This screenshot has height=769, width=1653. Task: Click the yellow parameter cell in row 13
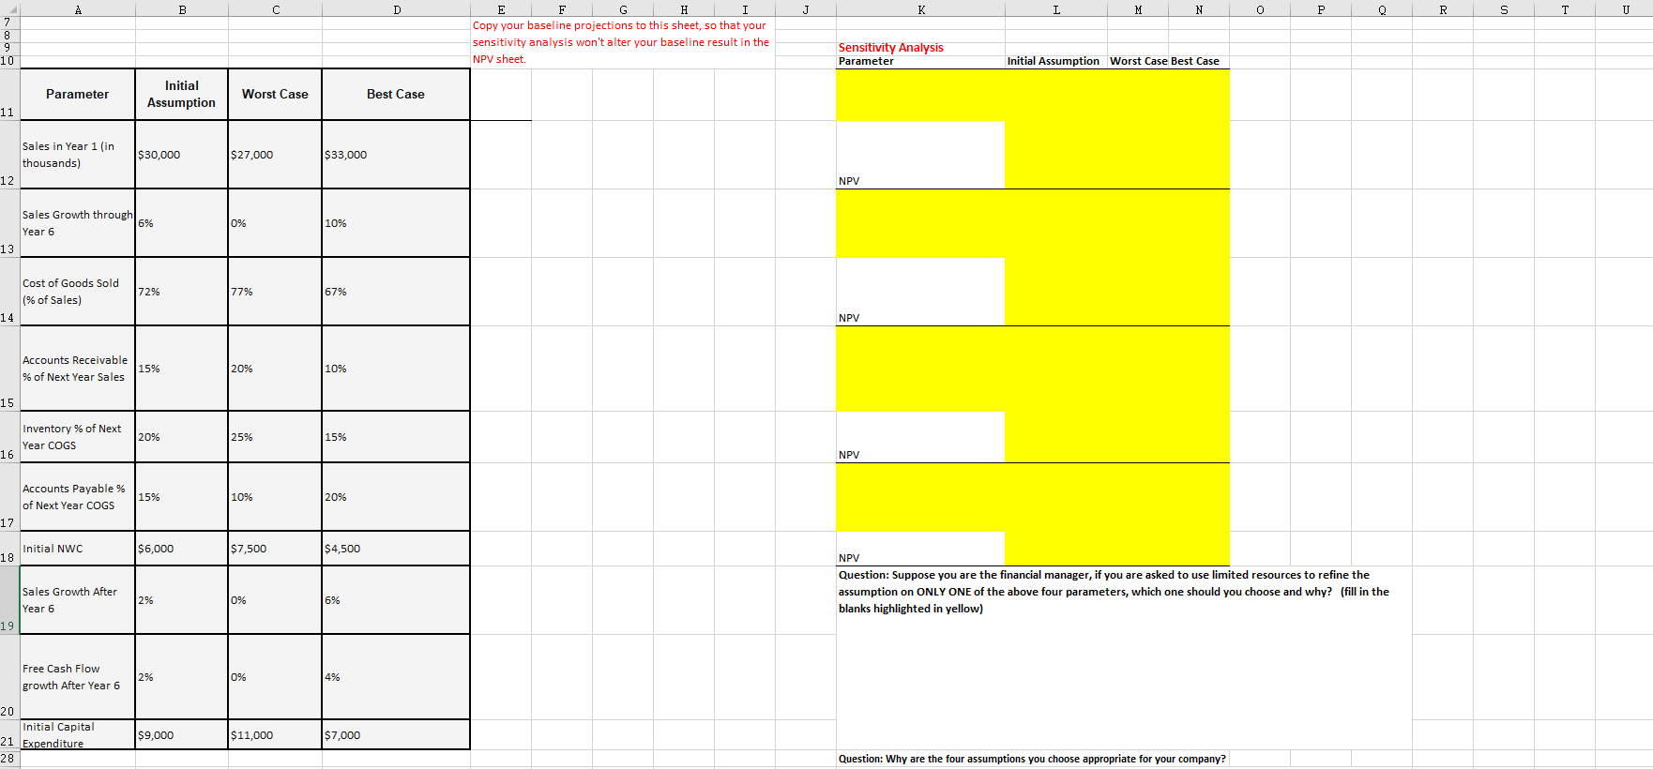(x=920, y=223)
